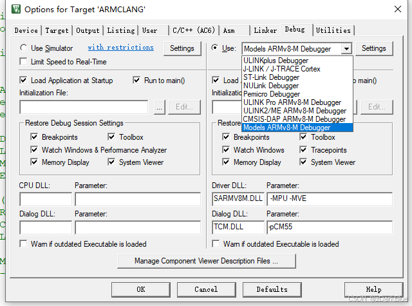Select CMSIS-DAP ARMv8-M Debugger
This screenshot has width=412, height=306.
(x=297, y=119)
